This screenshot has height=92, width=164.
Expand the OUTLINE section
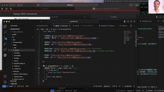tap(13, 81)
